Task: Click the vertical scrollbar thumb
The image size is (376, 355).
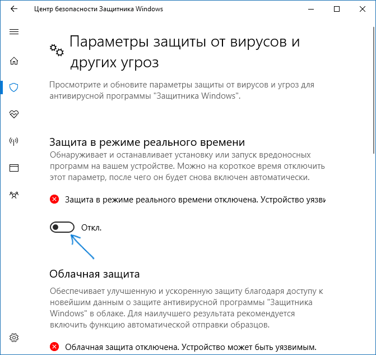Action: (374, 90)
